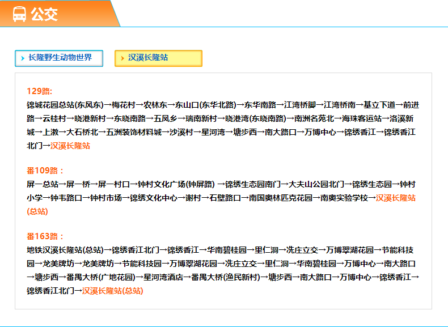Click the stop 江湾桥南
The image size is (448, 327).
pos(340,105)
